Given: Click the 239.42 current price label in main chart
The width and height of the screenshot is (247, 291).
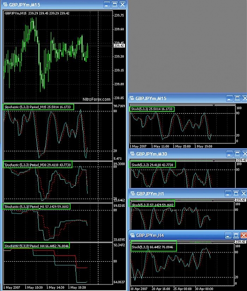Looking at the screenshot, I should (x=119, y=46).
